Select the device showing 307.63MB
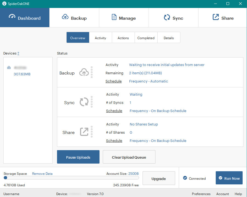This screenshot has width=247, height=197. tap(22, 74)
